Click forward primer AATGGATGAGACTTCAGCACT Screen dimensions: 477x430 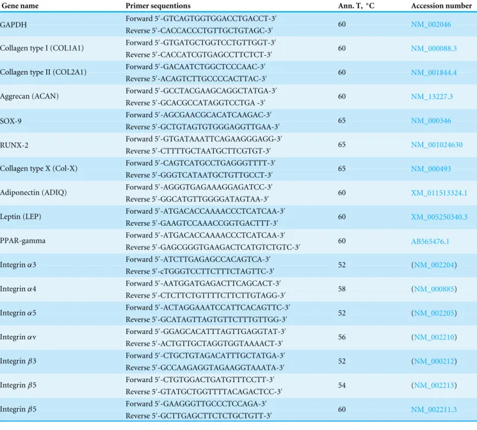click(x=203, y=283)
